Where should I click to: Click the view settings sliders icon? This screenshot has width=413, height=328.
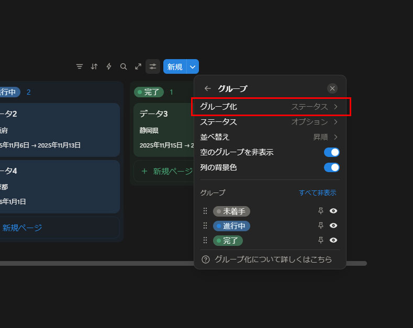click(153, 66)
